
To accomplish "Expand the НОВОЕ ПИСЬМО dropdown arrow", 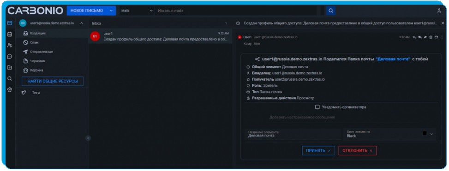I will coord(111,11).
